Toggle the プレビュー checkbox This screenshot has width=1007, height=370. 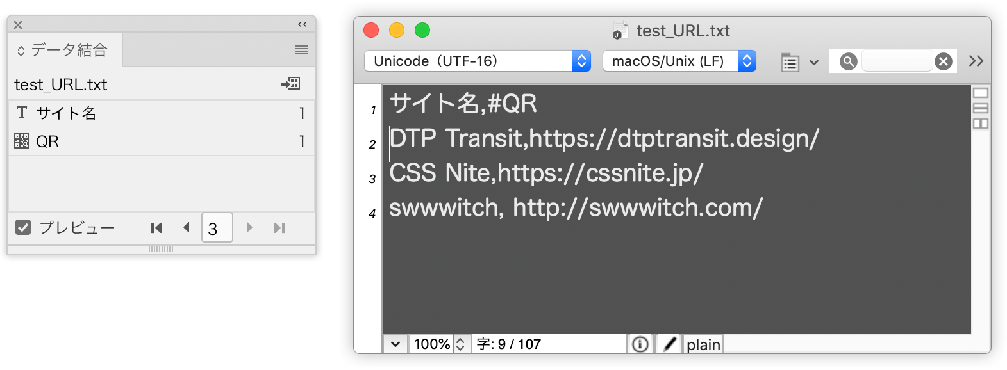[23, 227]
